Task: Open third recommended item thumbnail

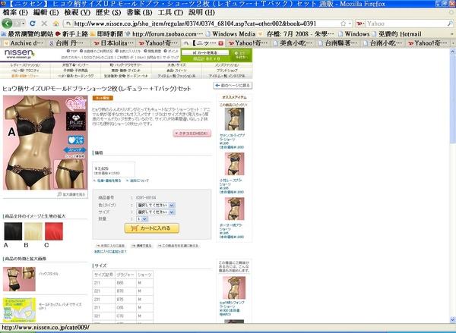Action: click(234, 209)
